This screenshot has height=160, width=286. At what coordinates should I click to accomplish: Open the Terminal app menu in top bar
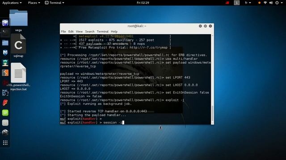click(x=55, y=3)
